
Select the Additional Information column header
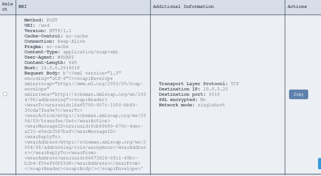[183, 7]
